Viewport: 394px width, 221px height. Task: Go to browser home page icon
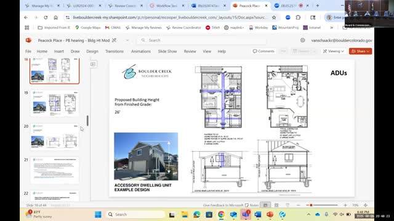pyautogui.click(x=55, y=18)
